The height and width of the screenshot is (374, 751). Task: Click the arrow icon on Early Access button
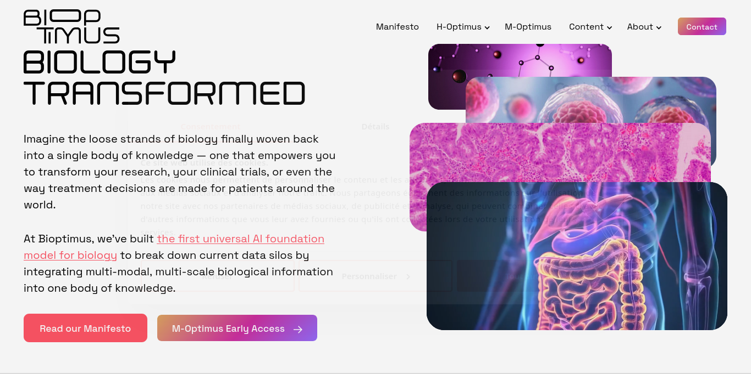298,329
